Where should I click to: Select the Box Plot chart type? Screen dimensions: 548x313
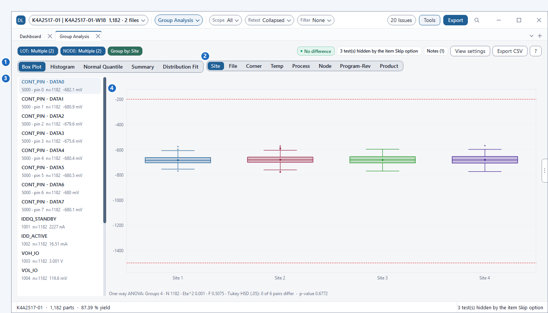(32, 67)
